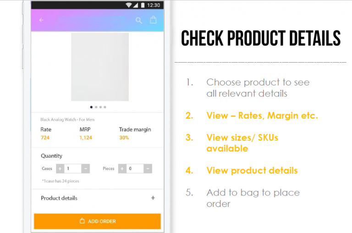
Task: Tap the Wi-Fi status icon
Action: point(129,5)
